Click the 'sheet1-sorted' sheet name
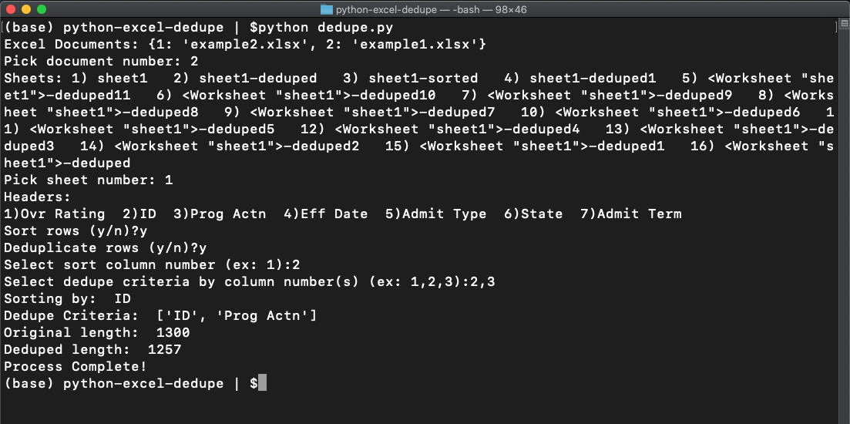The image size is (850, 424). [x=423, y=78]
